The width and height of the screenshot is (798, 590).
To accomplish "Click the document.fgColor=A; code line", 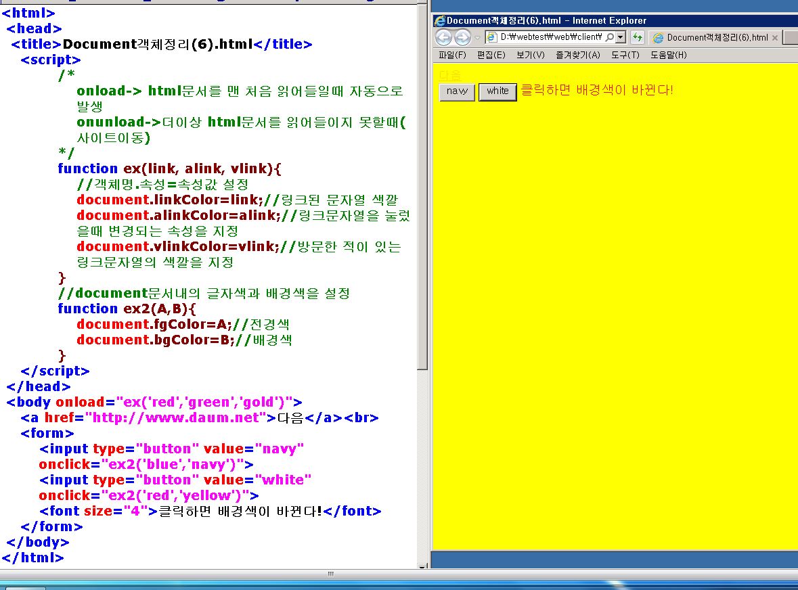I will tap(183, 325).
